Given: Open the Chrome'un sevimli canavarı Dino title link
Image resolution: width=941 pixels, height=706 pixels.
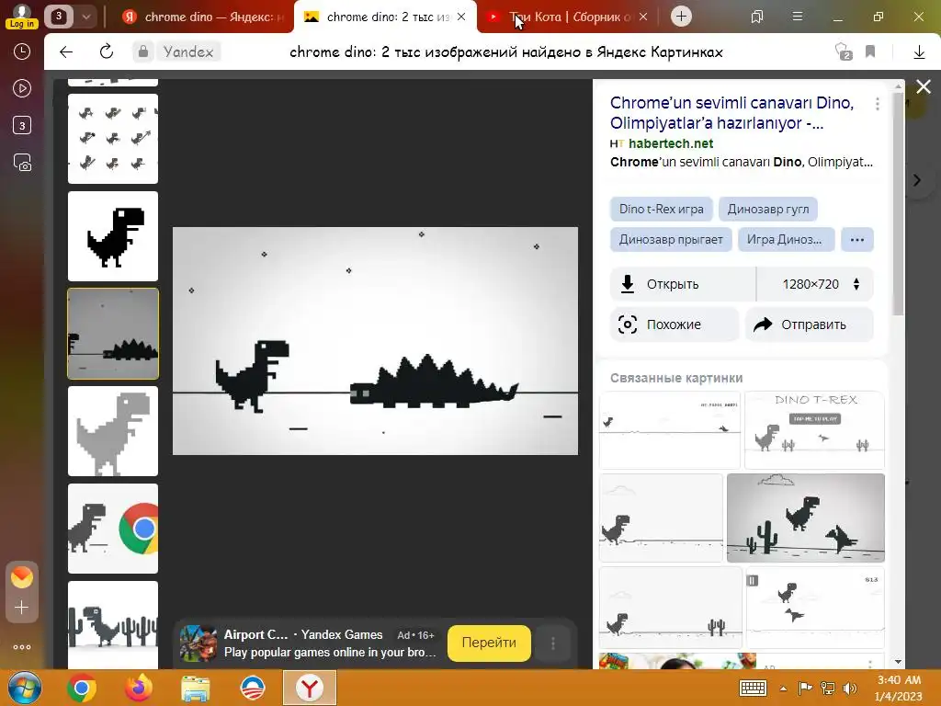Looking at the screenshot, I should point(731,113).
